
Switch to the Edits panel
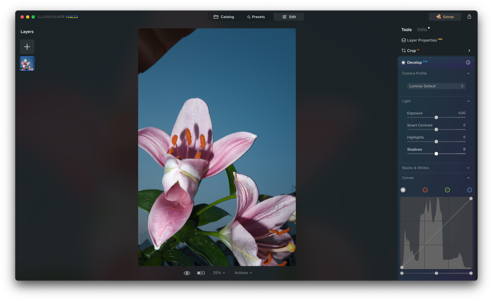[x=422, y=29]
